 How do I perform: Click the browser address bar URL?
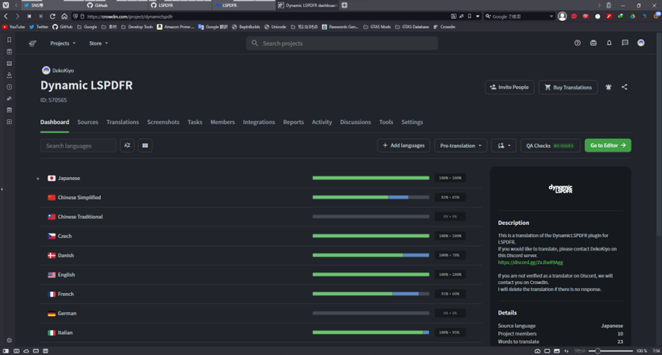[130, 16]
